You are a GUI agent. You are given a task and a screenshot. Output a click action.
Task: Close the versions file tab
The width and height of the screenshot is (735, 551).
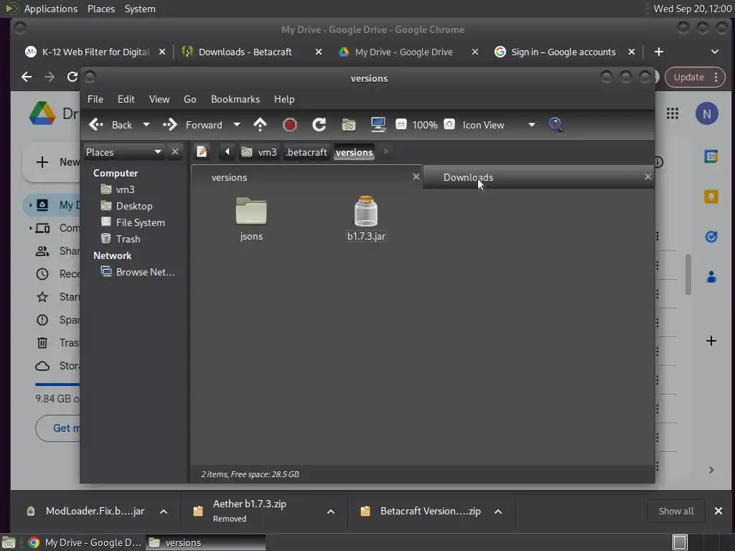click(x=416, y=176)
